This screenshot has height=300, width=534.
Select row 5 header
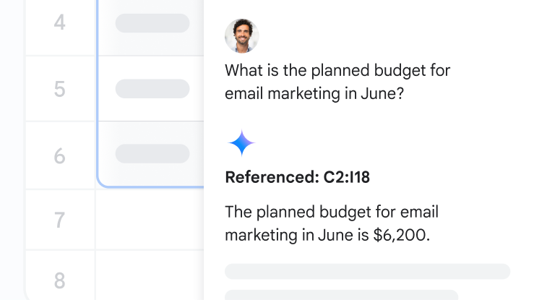(x=60, y=88)
